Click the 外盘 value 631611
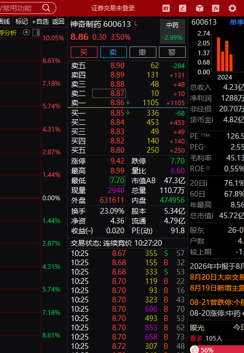The width and height of the screenshot is (244, 353). click(112, 200)
